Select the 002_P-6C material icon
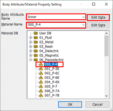Viewport: 113px width, 111px height. (x=41, y=73)
